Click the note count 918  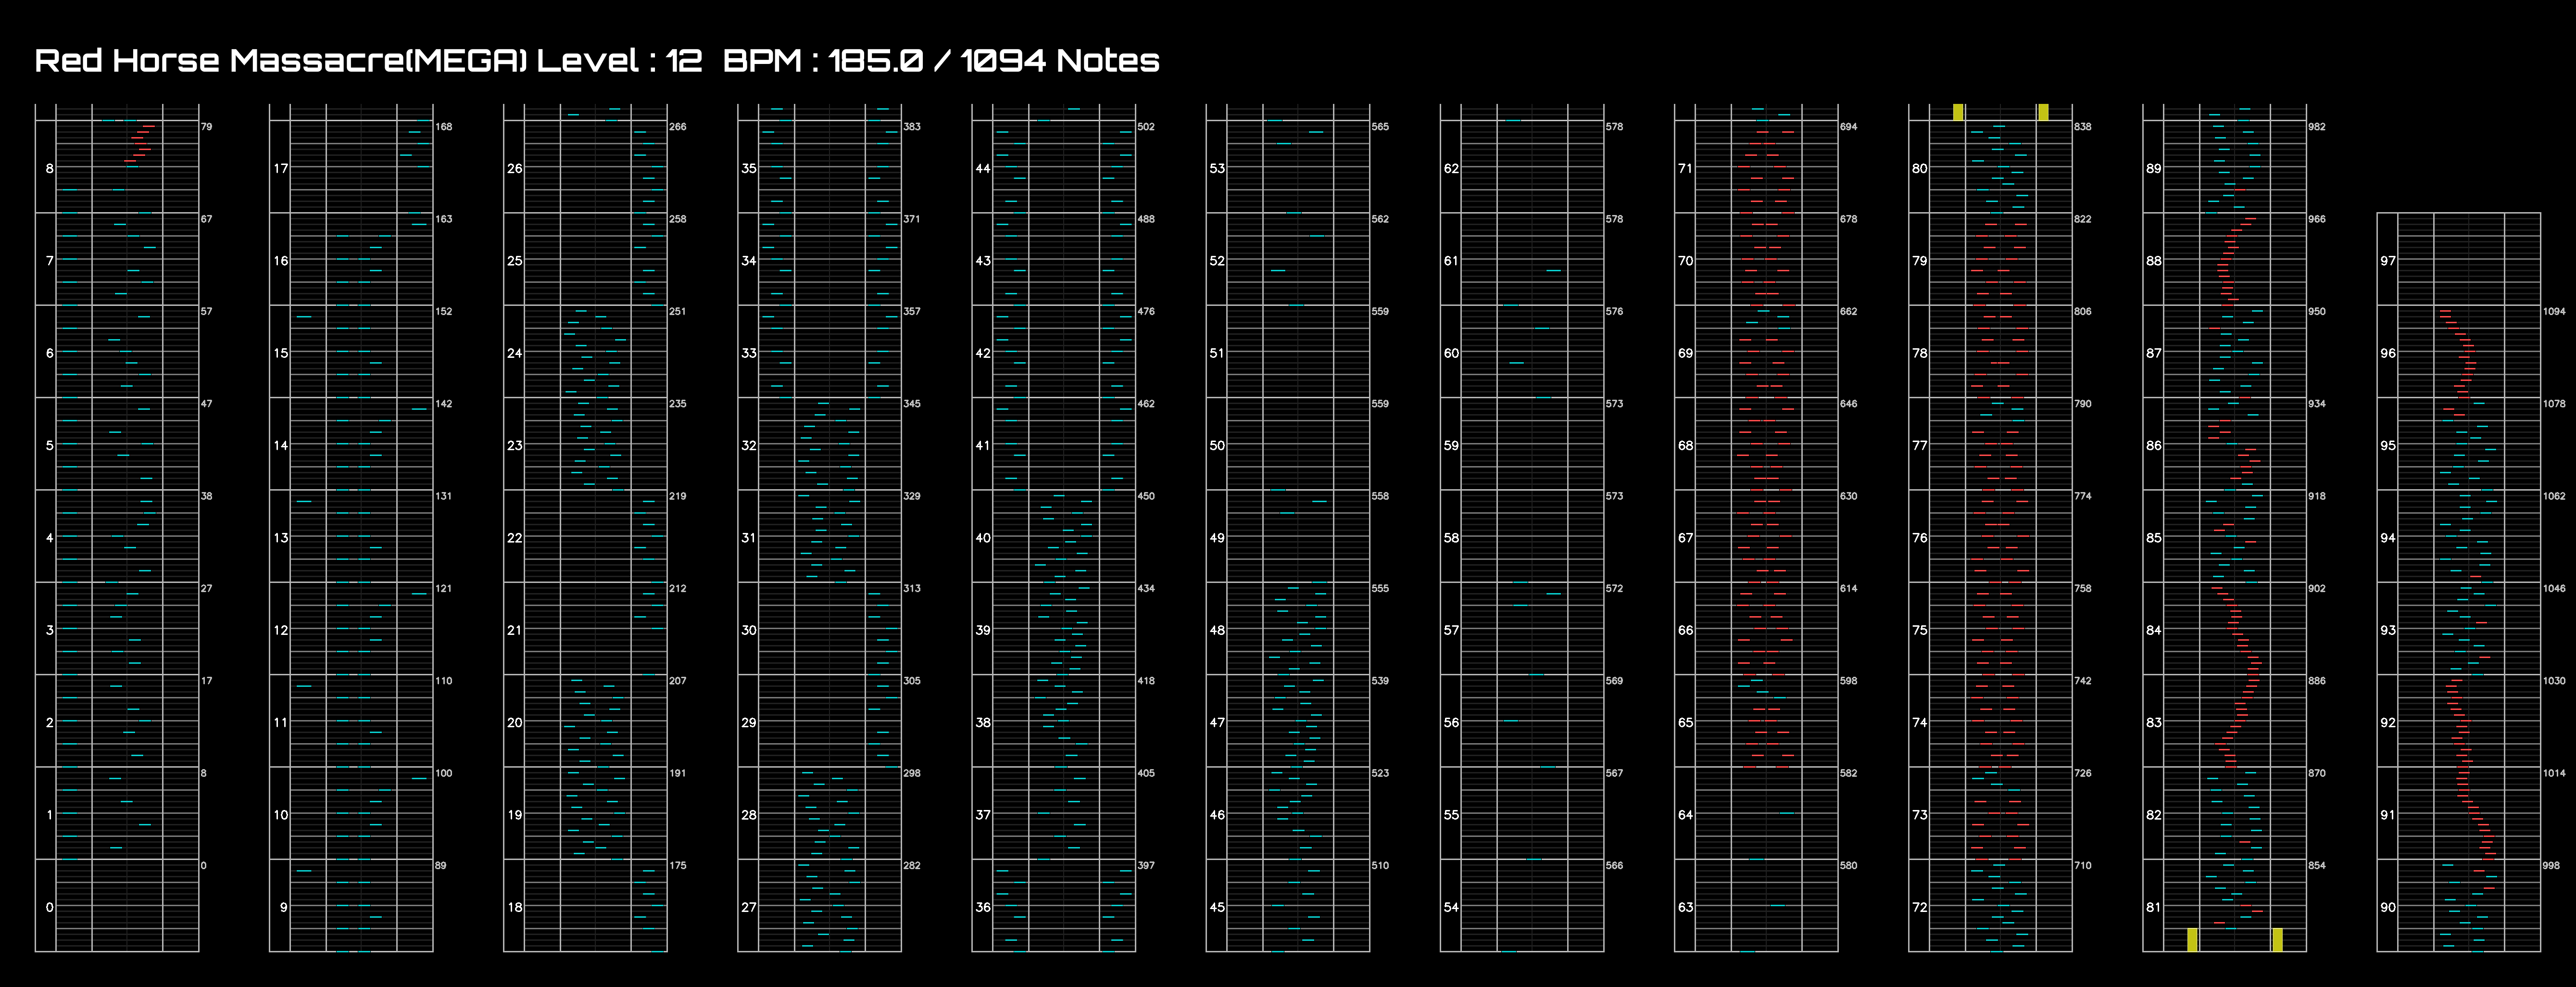pos(2316,496)
